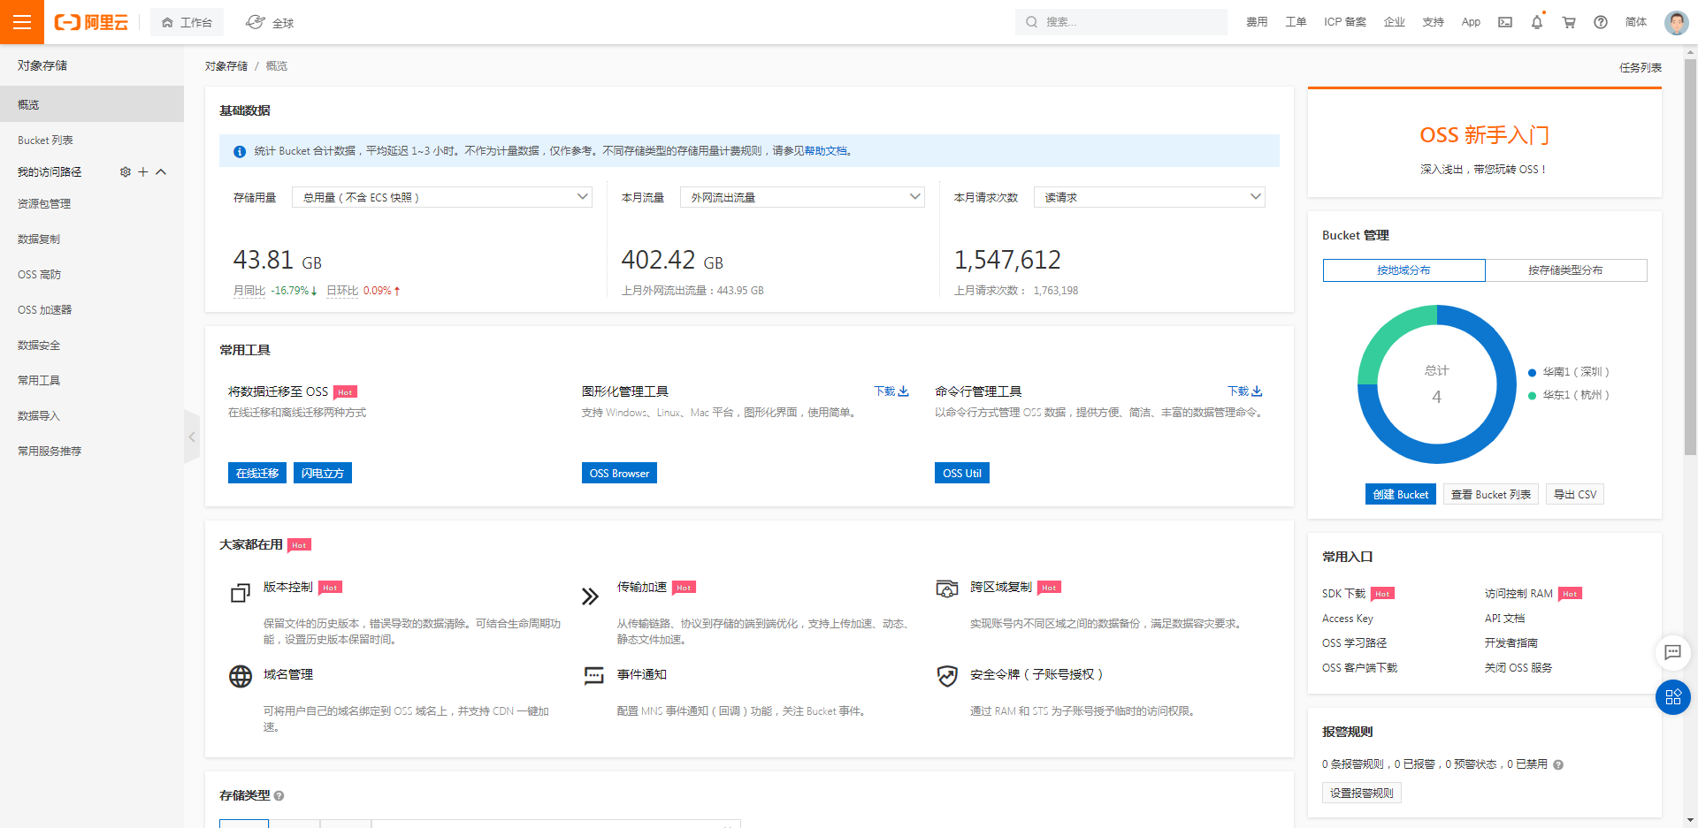Click the page vertical scrollbar

click(1690, 256)
